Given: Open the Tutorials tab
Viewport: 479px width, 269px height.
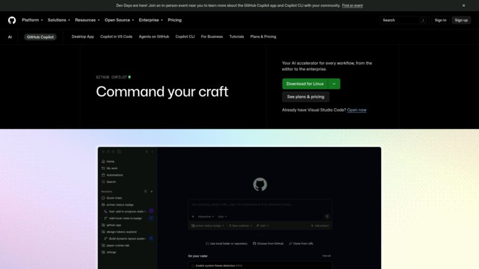Looking at the screenshot, I should [x=237, y=37].
